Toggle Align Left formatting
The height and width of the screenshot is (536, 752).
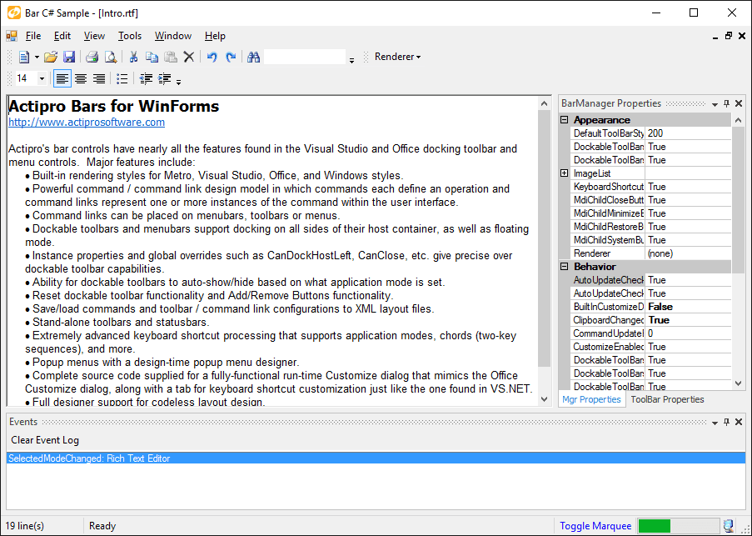point(62,78)
